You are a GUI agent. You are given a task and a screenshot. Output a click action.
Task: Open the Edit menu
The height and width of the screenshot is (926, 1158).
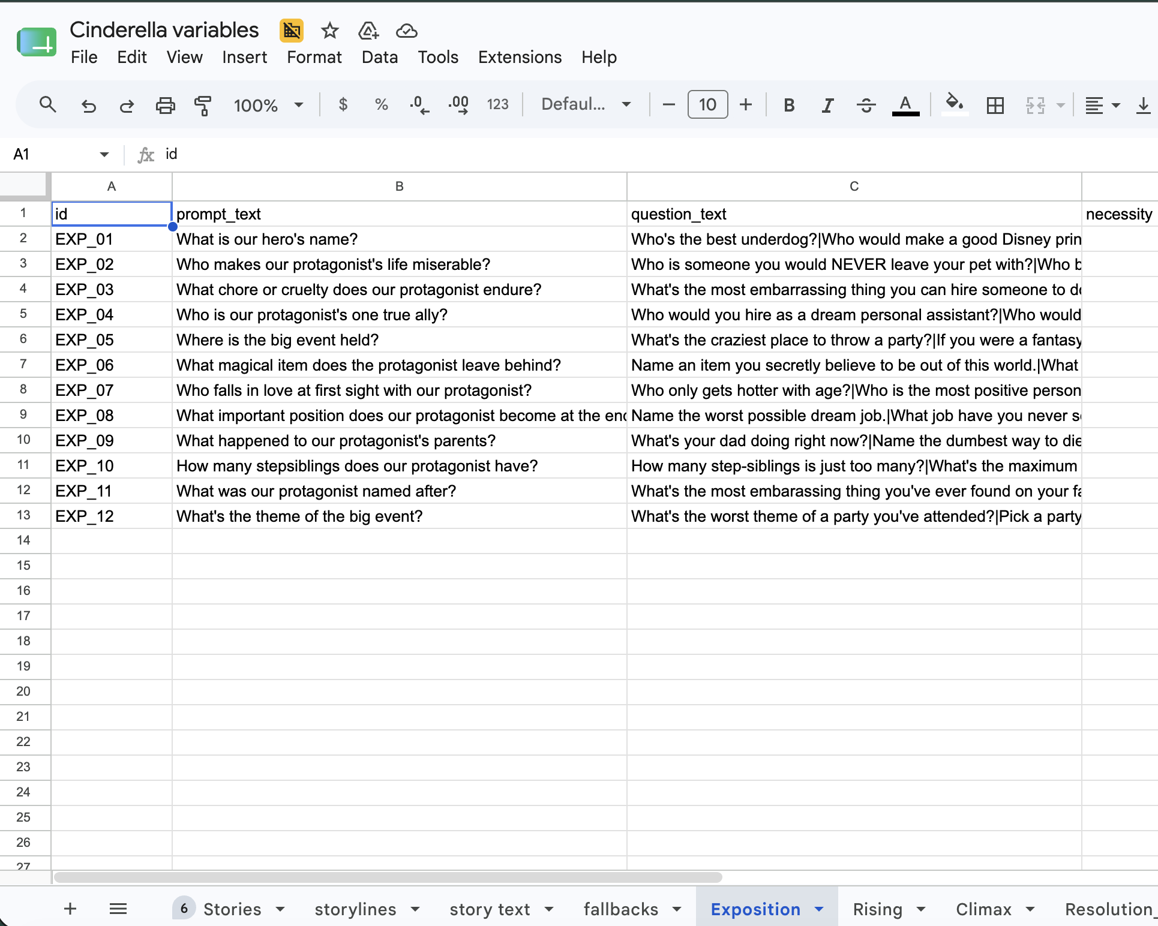(x=132, y=58)
